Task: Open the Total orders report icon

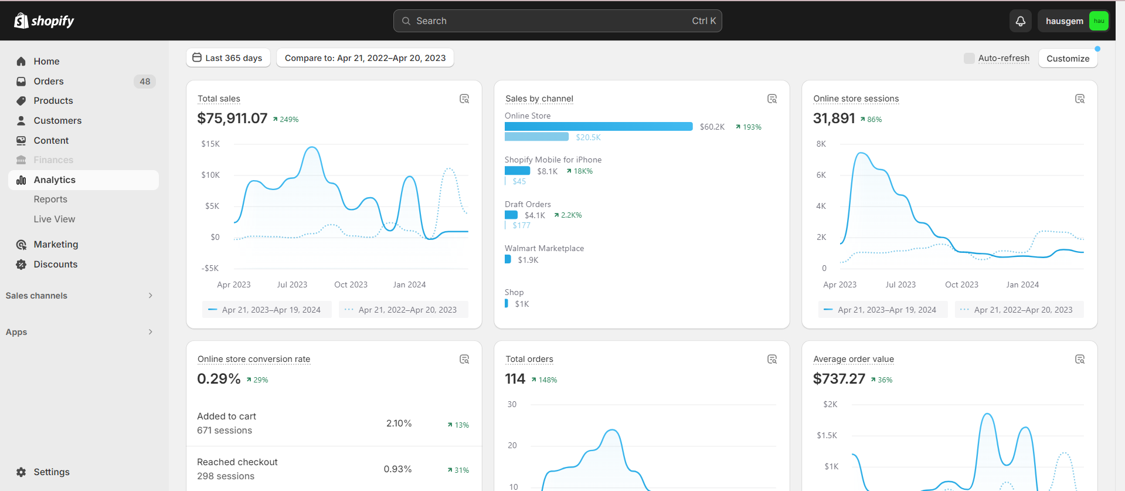Action: click(772, 359)
